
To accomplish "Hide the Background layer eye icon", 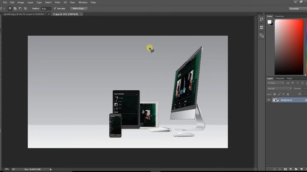I will (x=269, y=100).
